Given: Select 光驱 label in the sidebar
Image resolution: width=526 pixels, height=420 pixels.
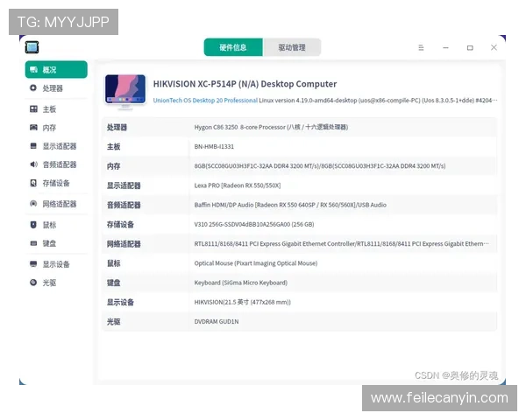Looking at the screenshot, I should click(x=49, y=283).
